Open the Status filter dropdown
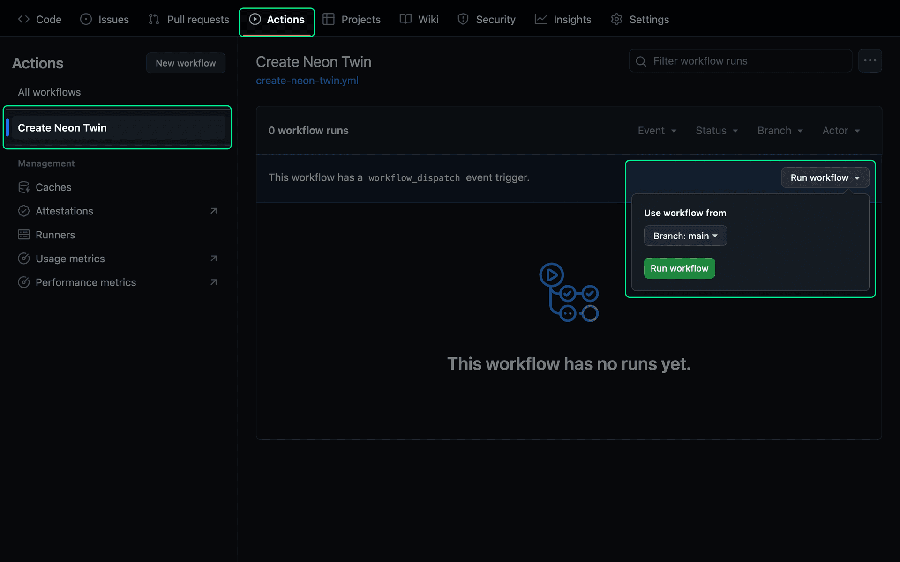Screen dimensions: 900x562 click(x=716, y=131)
